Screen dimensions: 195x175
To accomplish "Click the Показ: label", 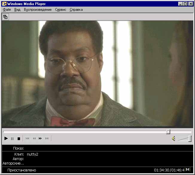I will 19,148.
